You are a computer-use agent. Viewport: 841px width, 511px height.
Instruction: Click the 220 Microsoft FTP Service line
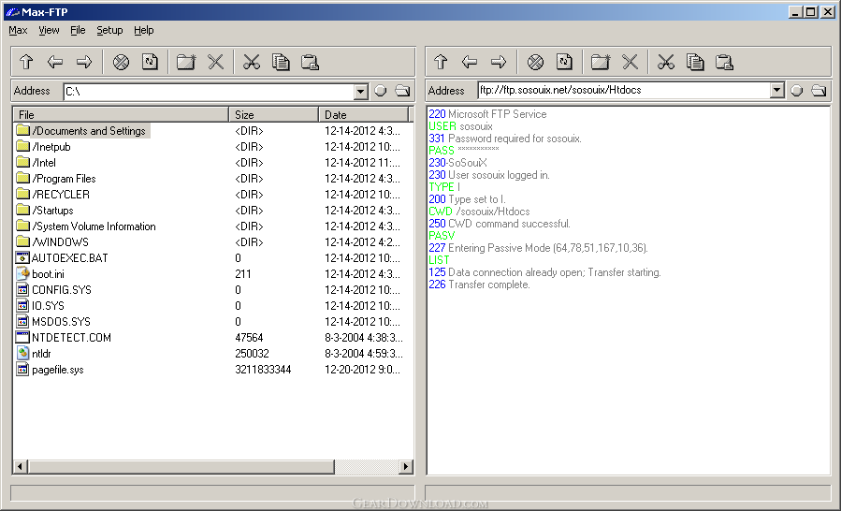487,114
